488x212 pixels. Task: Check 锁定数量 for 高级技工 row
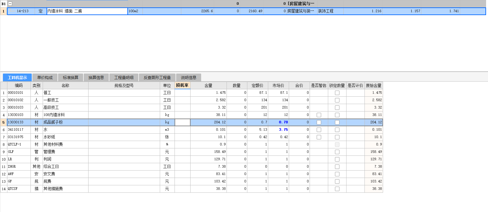coord(337,108)
